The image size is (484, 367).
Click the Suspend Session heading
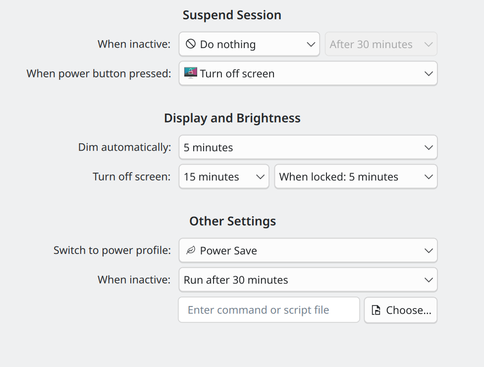click(232, 15)
